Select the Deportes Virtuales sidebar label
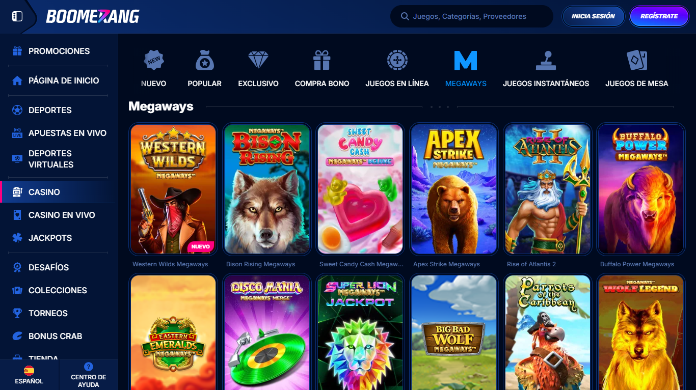Viewport: 696px width, 390px height. pyautogui.click(x=51, y=159)
